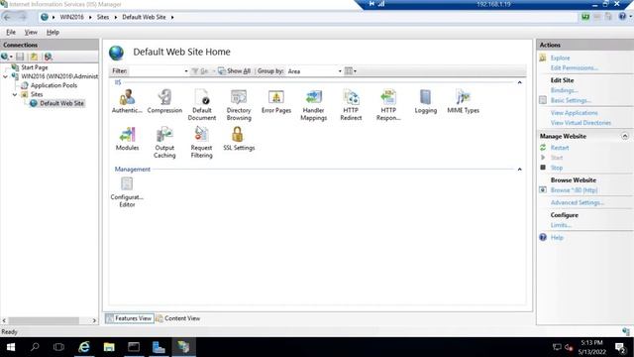Click the folder-up icon in Connections toolbar

(34, 57)
